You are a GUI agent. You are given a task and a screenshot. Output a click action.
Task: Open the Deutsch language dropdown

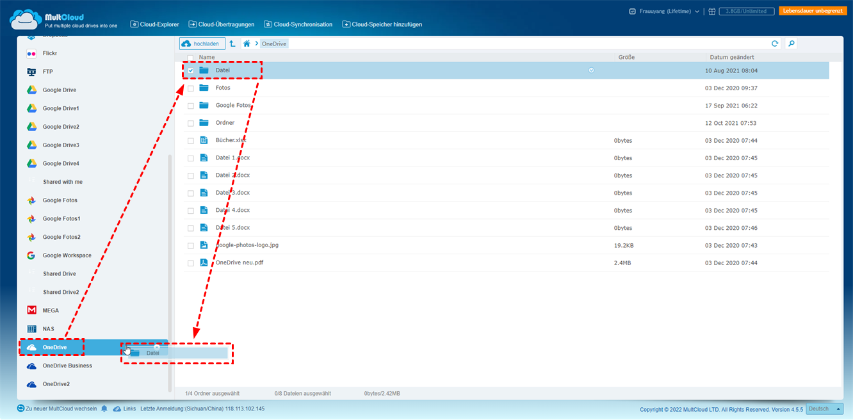click(824, 409)
